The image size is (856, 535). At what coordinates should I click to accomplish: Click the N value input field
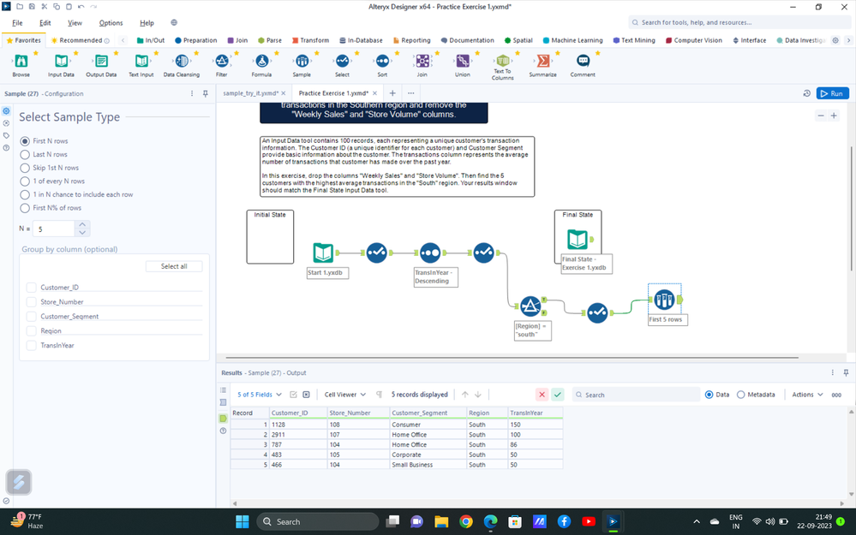53,229
